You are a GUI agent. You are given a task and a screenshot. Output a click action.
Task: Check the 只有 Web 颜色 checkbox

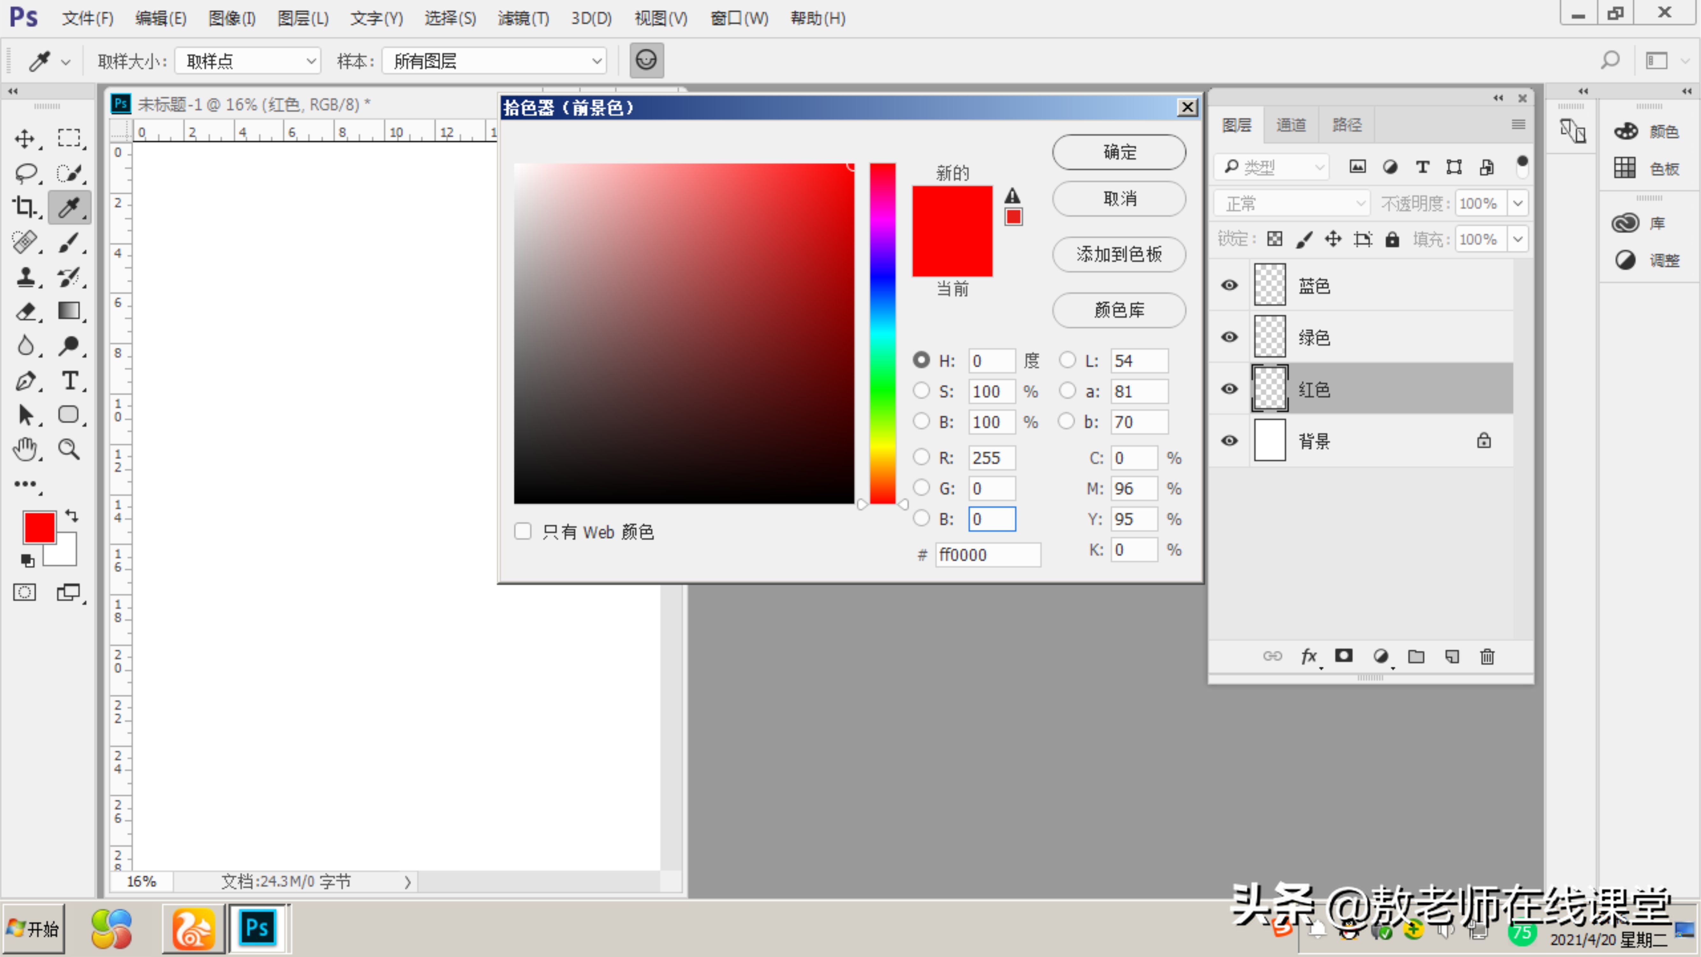523,531
